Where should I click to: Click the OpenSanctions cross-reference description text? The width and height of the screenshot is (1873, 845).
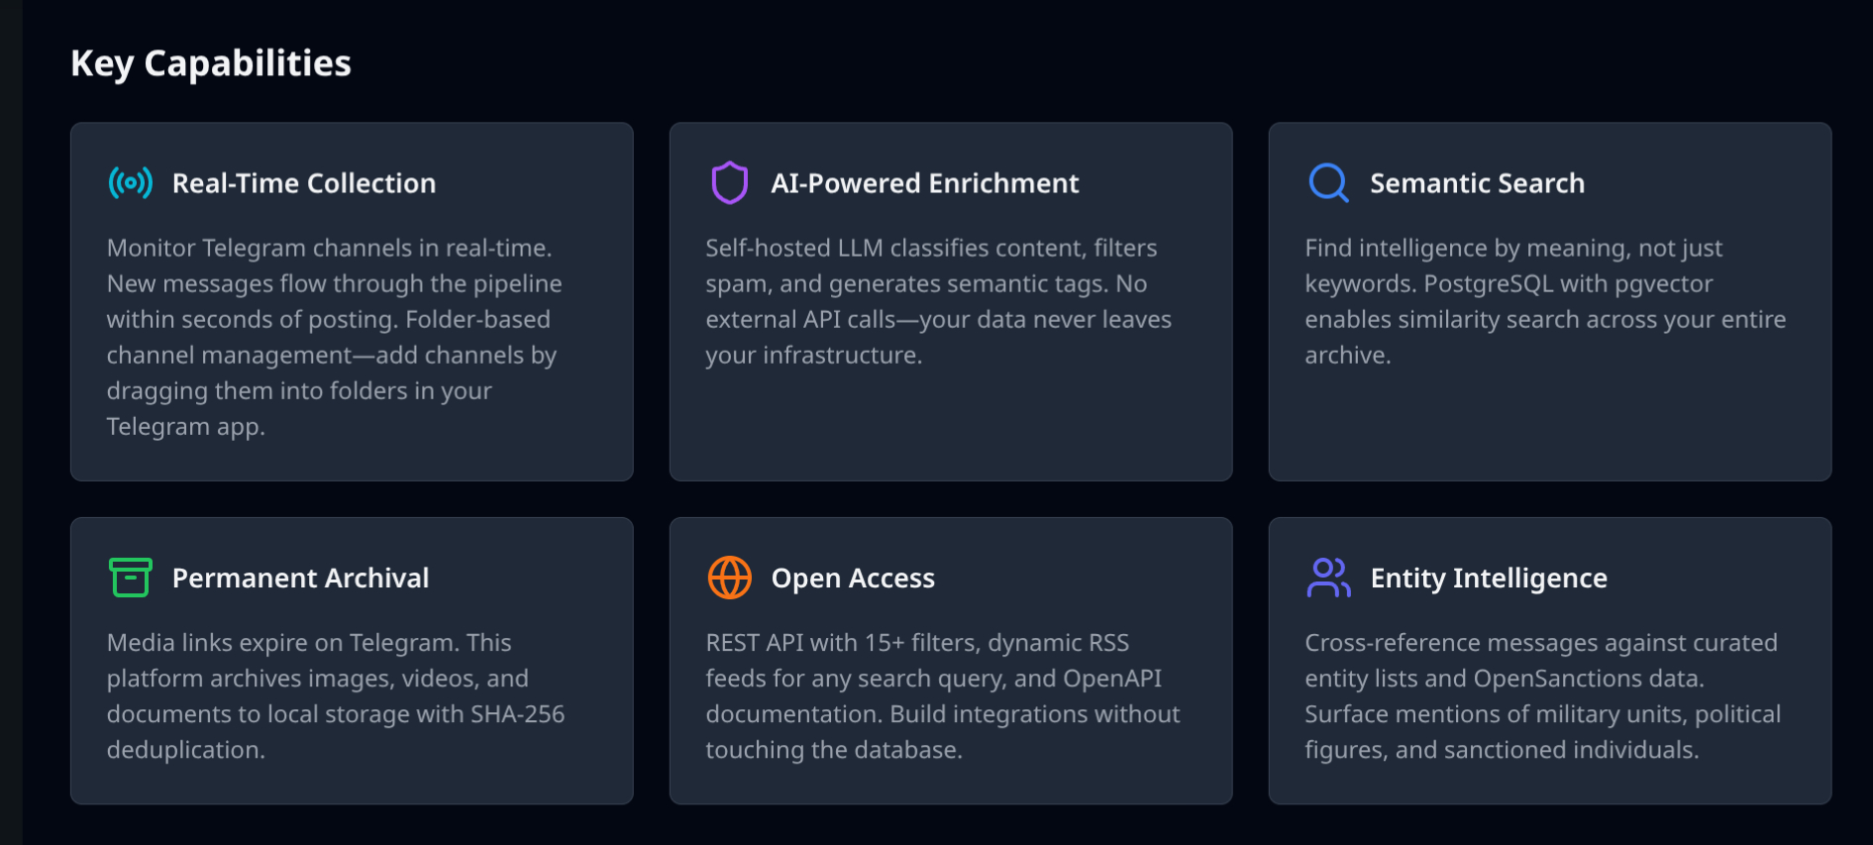pyautogui.click(x=1542, y=695)
